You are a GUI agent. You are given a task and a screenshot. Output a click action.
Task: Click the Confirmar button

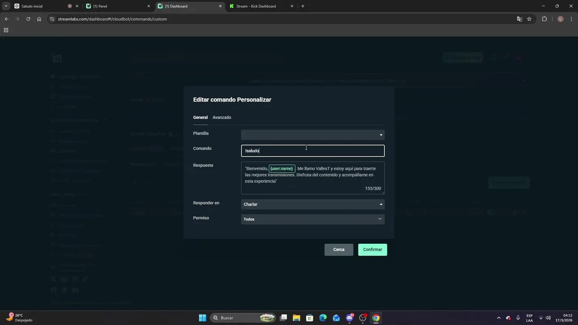[373, 250]
